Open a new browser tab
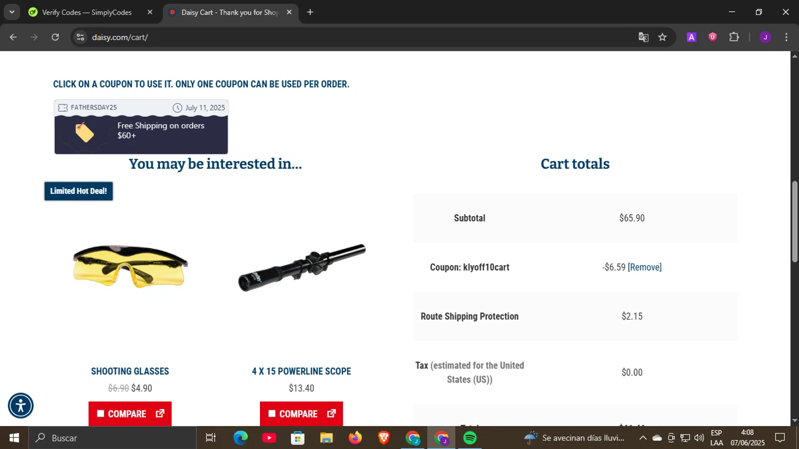Screen dimensions: 799x449 click(310, 12)
